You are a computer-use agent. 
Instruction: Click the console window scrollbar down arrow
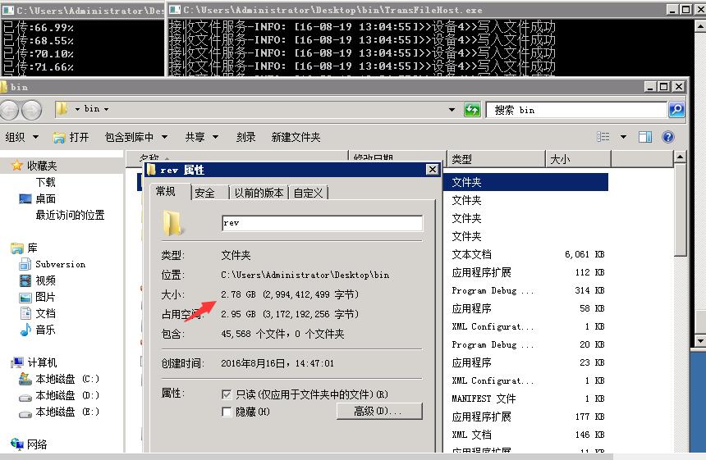coord(700,341)
